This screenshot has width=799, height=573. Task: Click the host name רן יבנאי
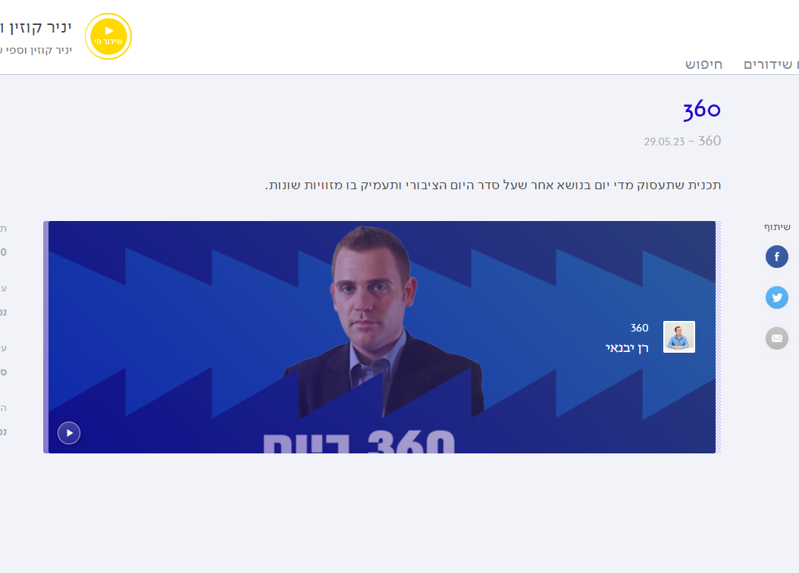click(627, 348)
